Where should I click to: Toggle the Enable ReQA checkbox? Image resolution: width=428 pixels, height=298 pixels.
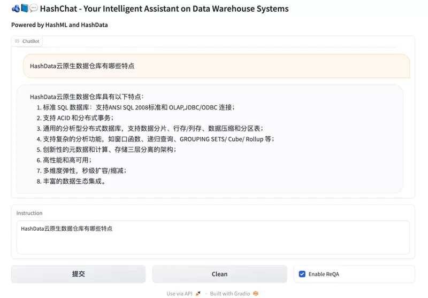coord(302,274)
